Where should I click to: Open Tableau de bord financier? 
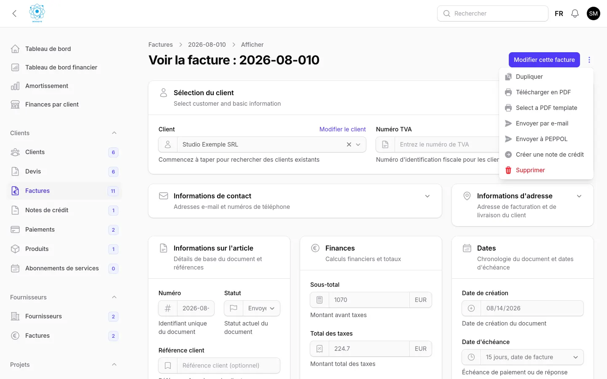pos(64,67)
